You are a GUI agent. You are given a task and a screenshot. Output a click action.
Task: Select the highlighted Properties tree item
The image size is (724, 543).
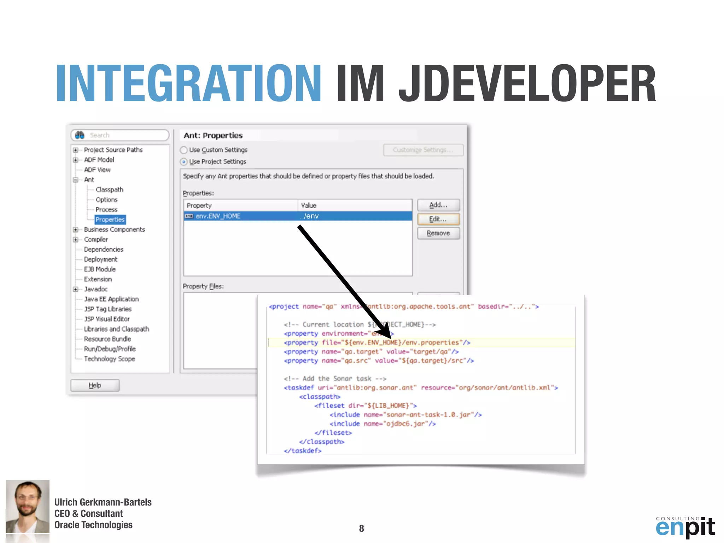coord(110,220)
